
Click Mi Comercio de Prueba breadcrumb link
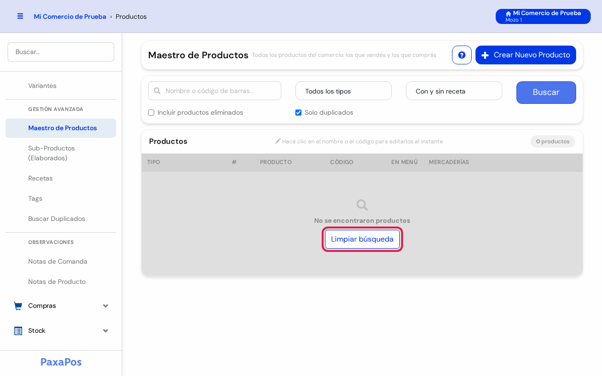pos(70,16)
